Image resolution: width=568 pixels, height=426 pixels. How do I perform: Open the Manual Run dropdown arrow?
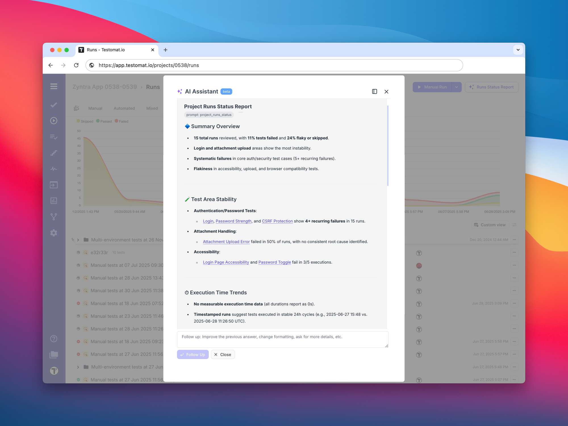pos(456,87)
